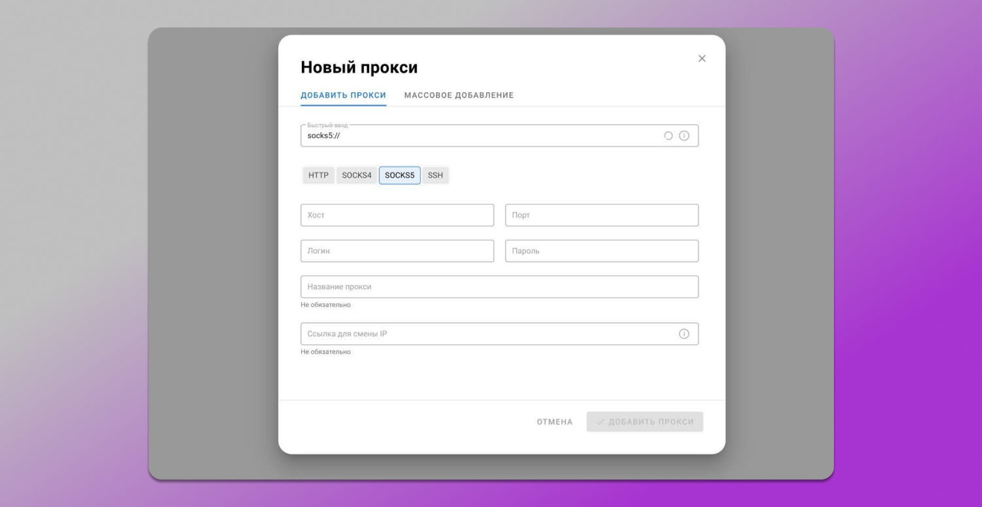
Task: Focus the Логин field
Action: coord(397,251)
